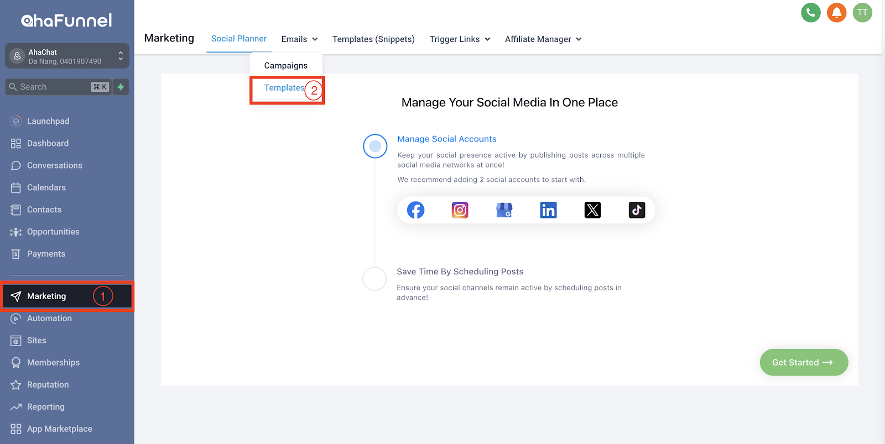Click the Google Business Profile icon
Image resolution: width=885 pixels, height=444 pixels.
click(504, 210)
